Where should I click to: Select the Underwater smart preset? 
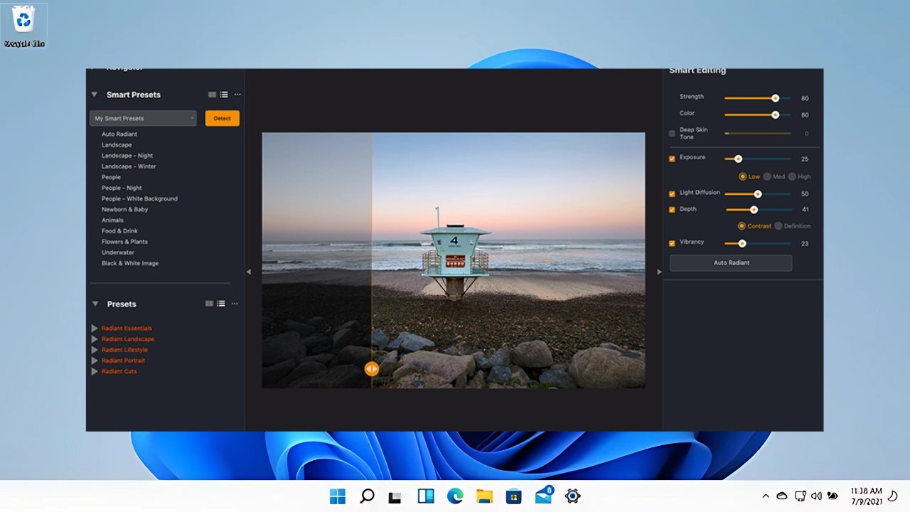[118, 252]
